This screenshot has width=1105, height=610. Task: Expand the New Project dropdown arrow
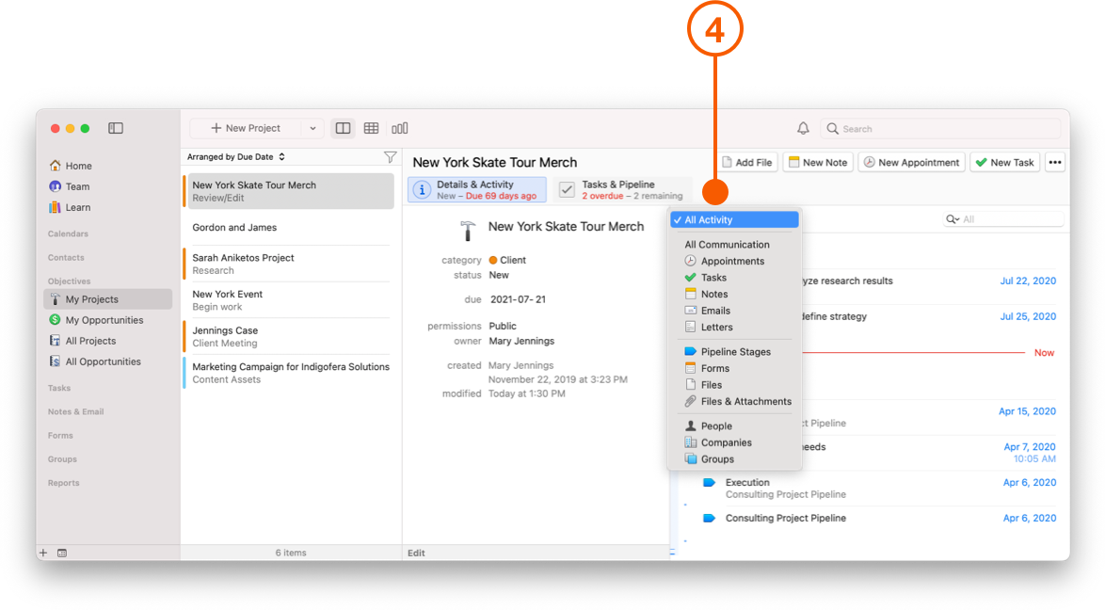312,127
